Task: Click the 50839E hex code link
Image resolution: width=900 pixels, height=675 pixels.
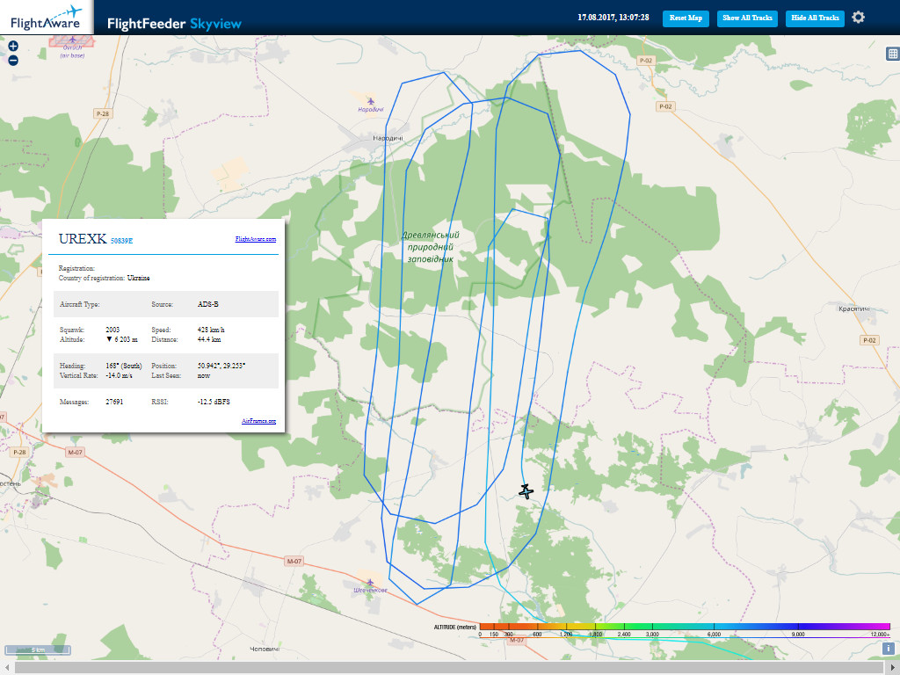Action: click(x=122, y=240)
